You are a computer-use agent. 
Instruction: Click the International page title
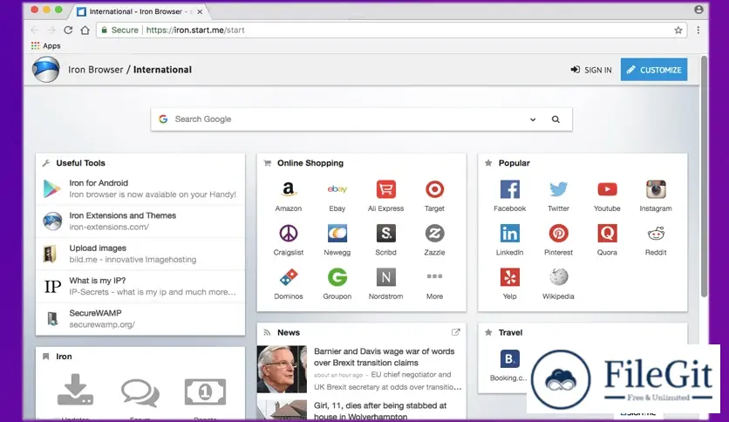pos(162,70)
